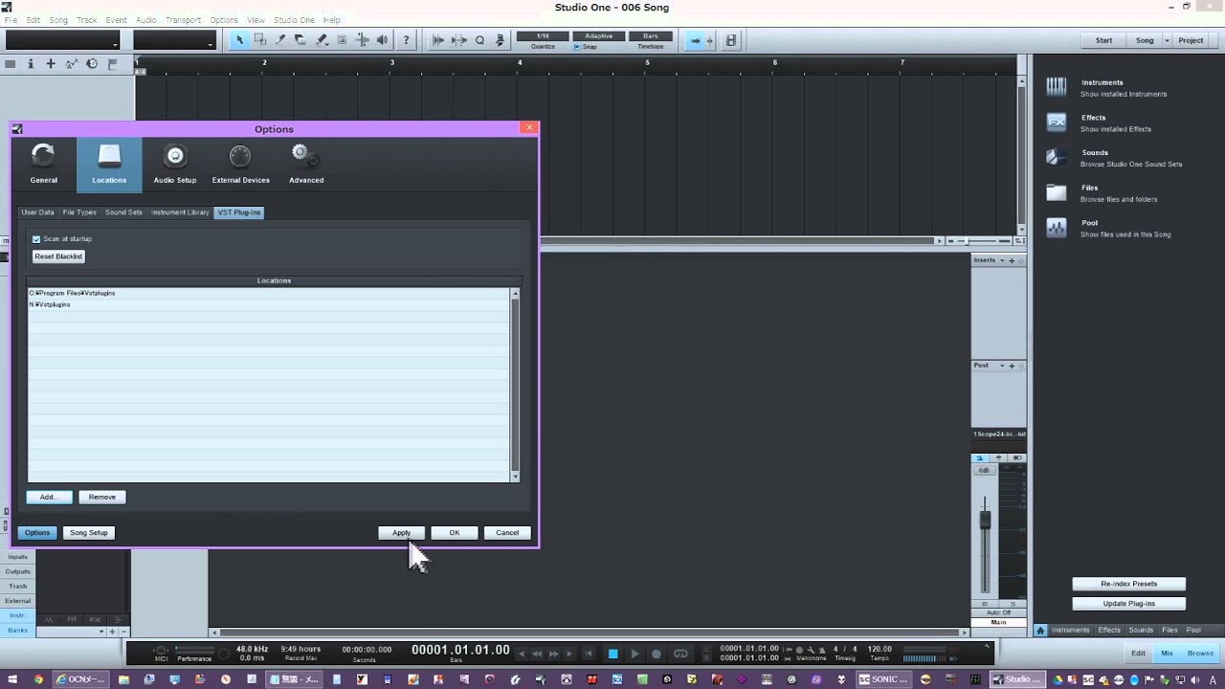Viewport: 1225px width, 689px height.
Task: Open the Advanced options gear section
Action: 306,164
